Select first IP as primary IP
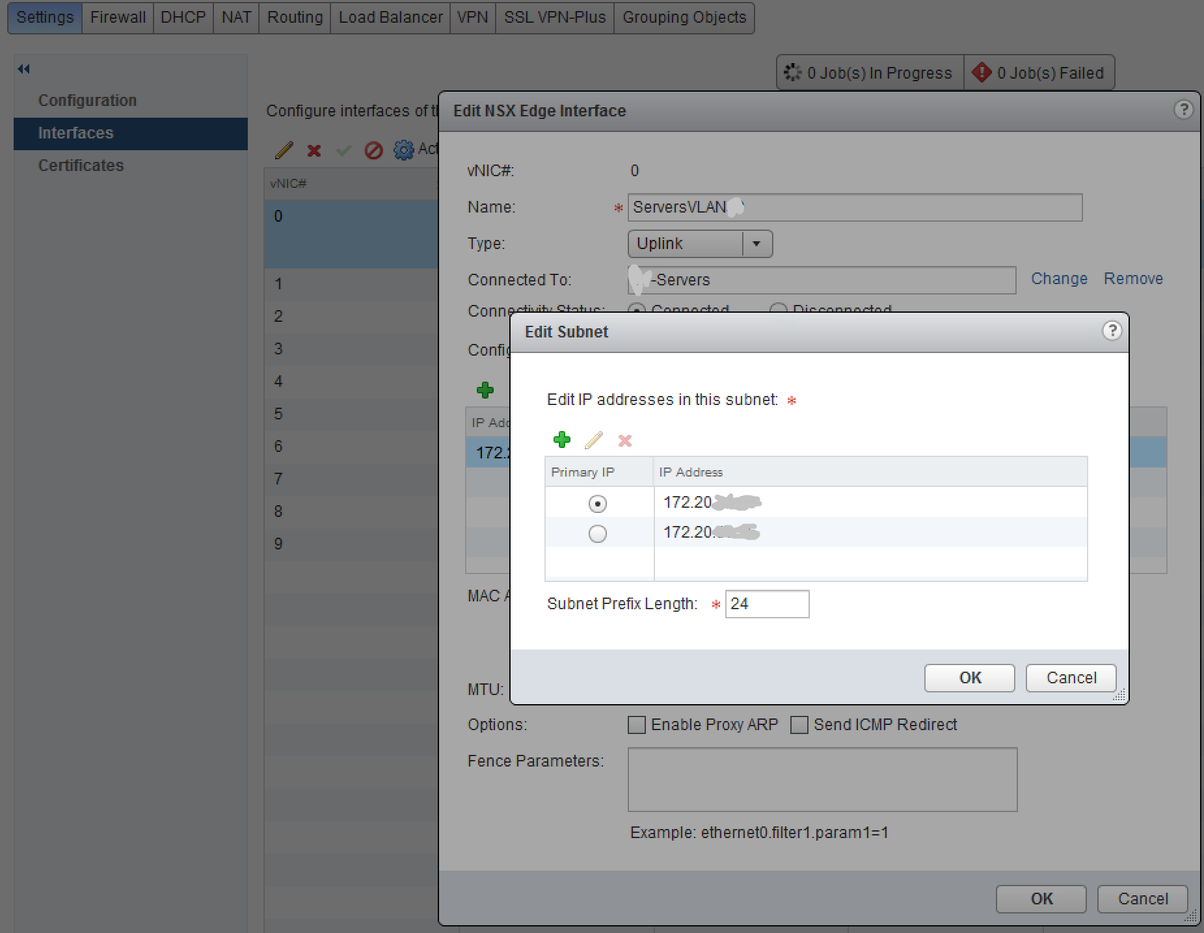 click(597, 503)
